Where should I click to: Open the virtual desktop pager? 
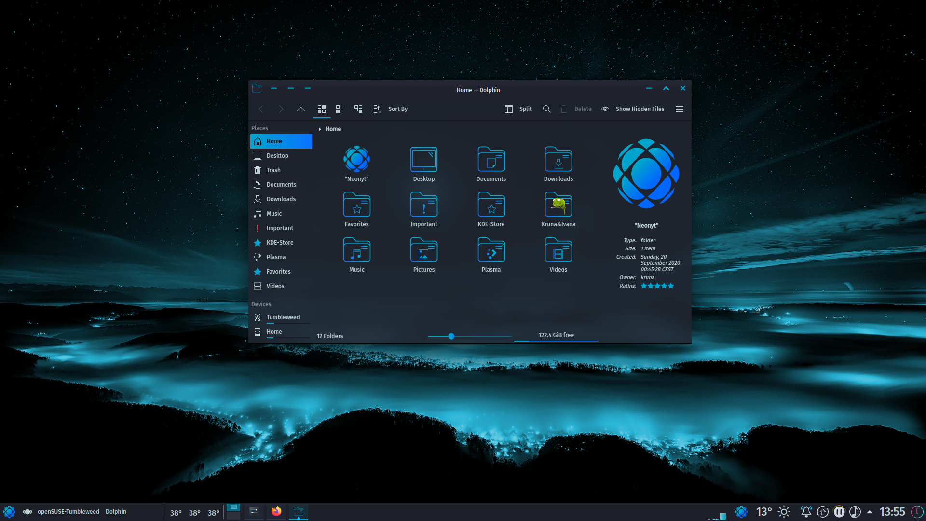click(233, 511)
